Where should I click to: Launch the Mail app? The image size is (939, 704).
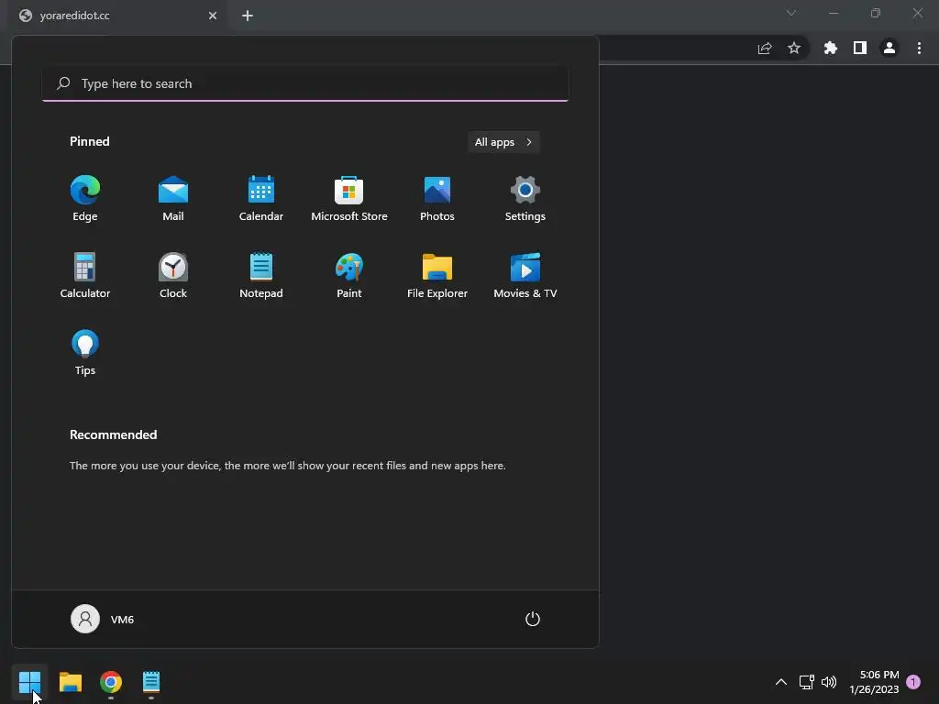(x=173, y=199)
